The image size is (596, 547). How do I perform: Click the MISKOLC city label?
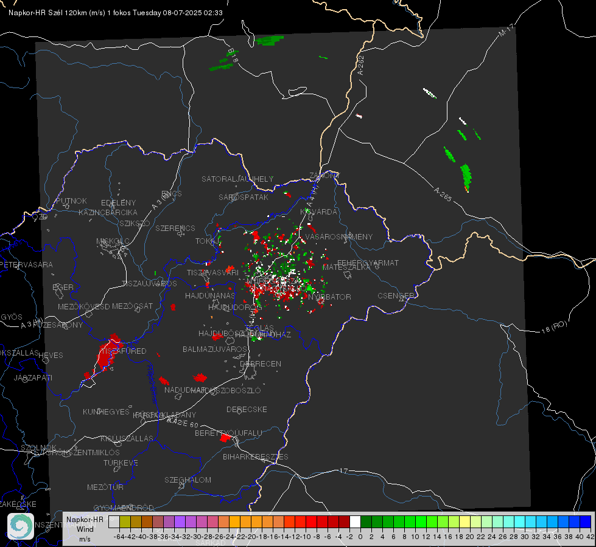coord(113,241)
